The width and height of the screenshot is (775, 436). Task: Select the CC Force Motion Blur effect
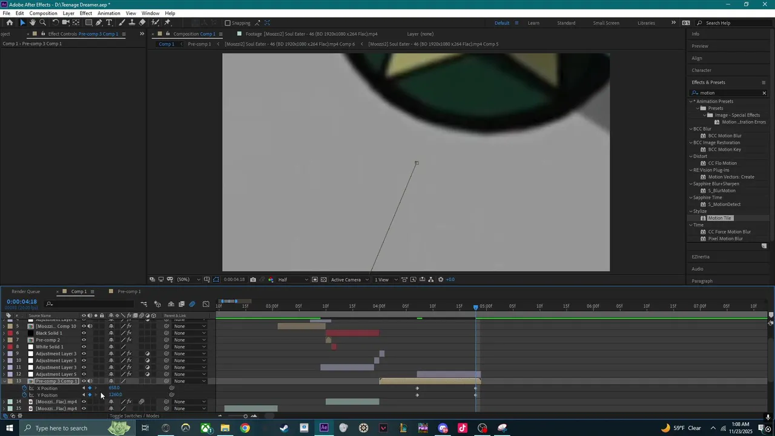pyautogui.click(x=729, y=232)
